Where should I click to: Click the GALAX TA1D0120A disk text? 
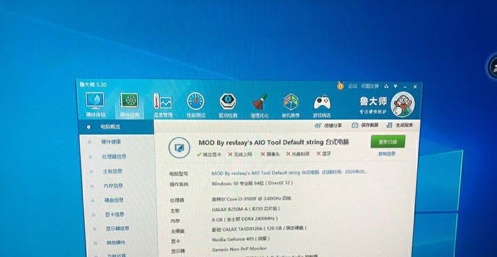click(x=259, y=229)
